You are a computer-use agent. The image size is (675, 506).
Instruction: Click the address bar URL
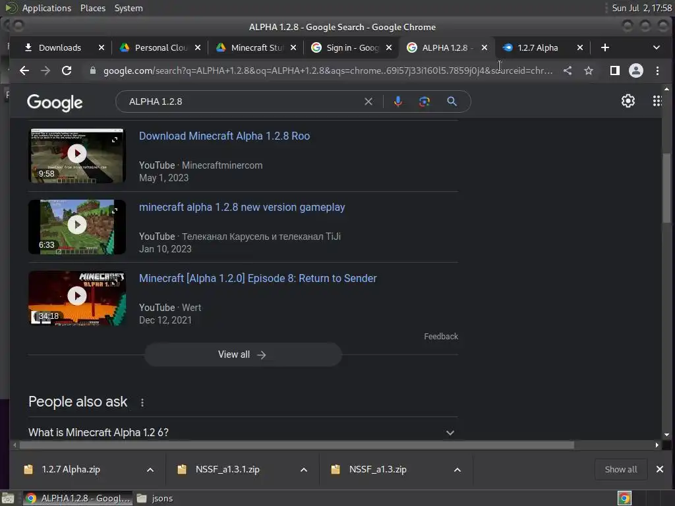[x=328, y=70]
